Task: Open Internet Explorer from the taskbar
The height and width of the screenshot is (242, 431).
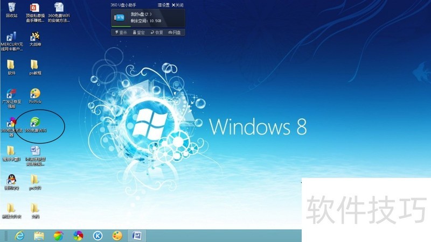Action: [19, 236]
